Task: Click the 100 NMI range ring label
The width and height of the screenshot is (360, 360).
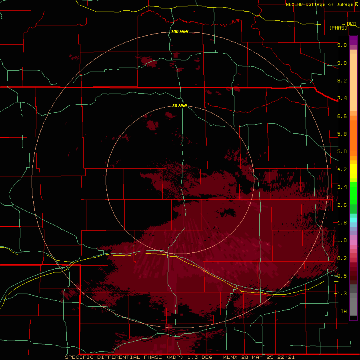Action: (x=180, y=32)
